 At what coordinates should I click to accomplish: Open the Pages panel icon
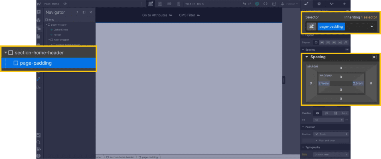tap(39, 37)
